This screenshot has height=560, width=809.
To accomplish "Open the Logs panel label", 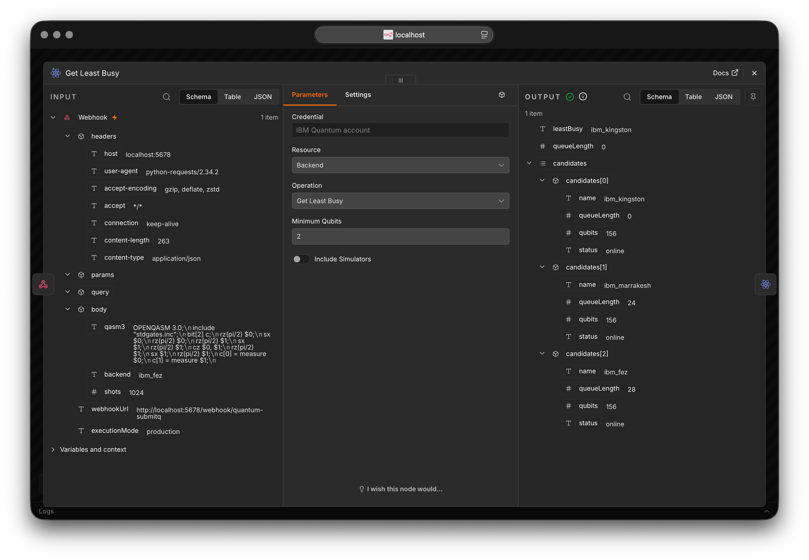I will (46, 511).
